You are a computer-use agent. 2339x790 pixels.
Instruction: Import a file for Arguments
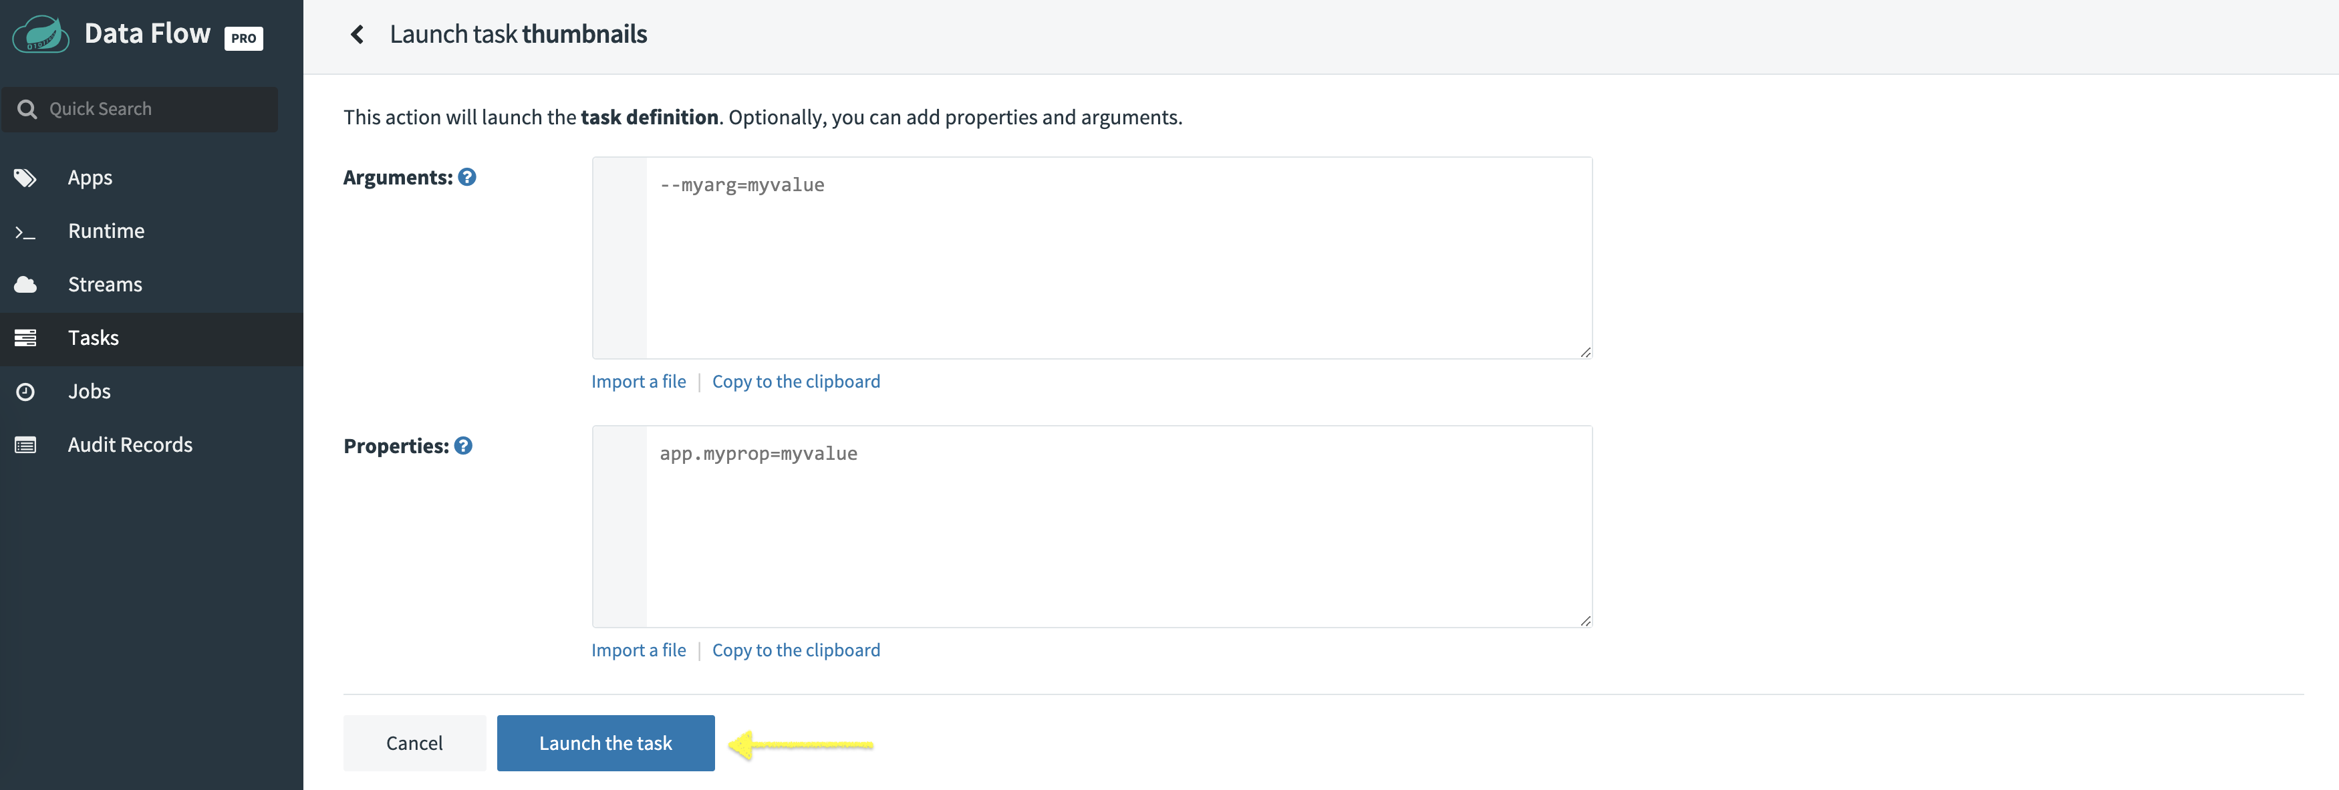click(x=638, y=382)
